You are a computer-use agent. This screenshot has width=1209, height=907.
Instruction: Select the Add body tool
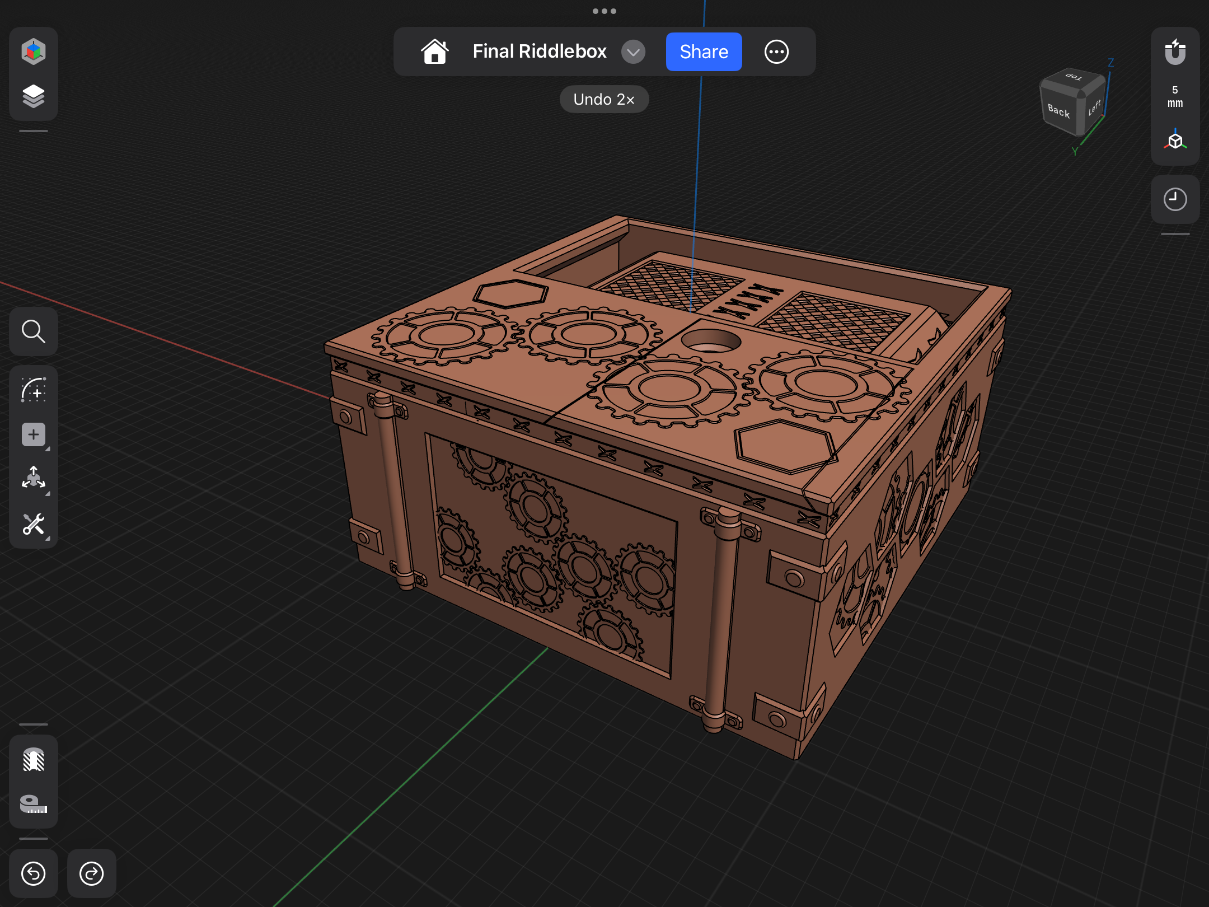34,434
